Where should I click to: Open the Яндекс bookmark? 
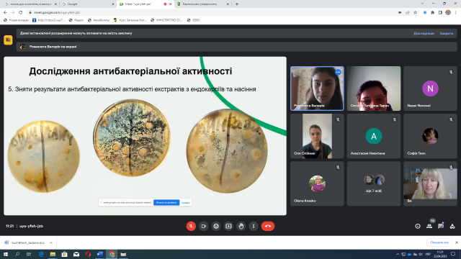pyautogui.click(x=76, y=20)
